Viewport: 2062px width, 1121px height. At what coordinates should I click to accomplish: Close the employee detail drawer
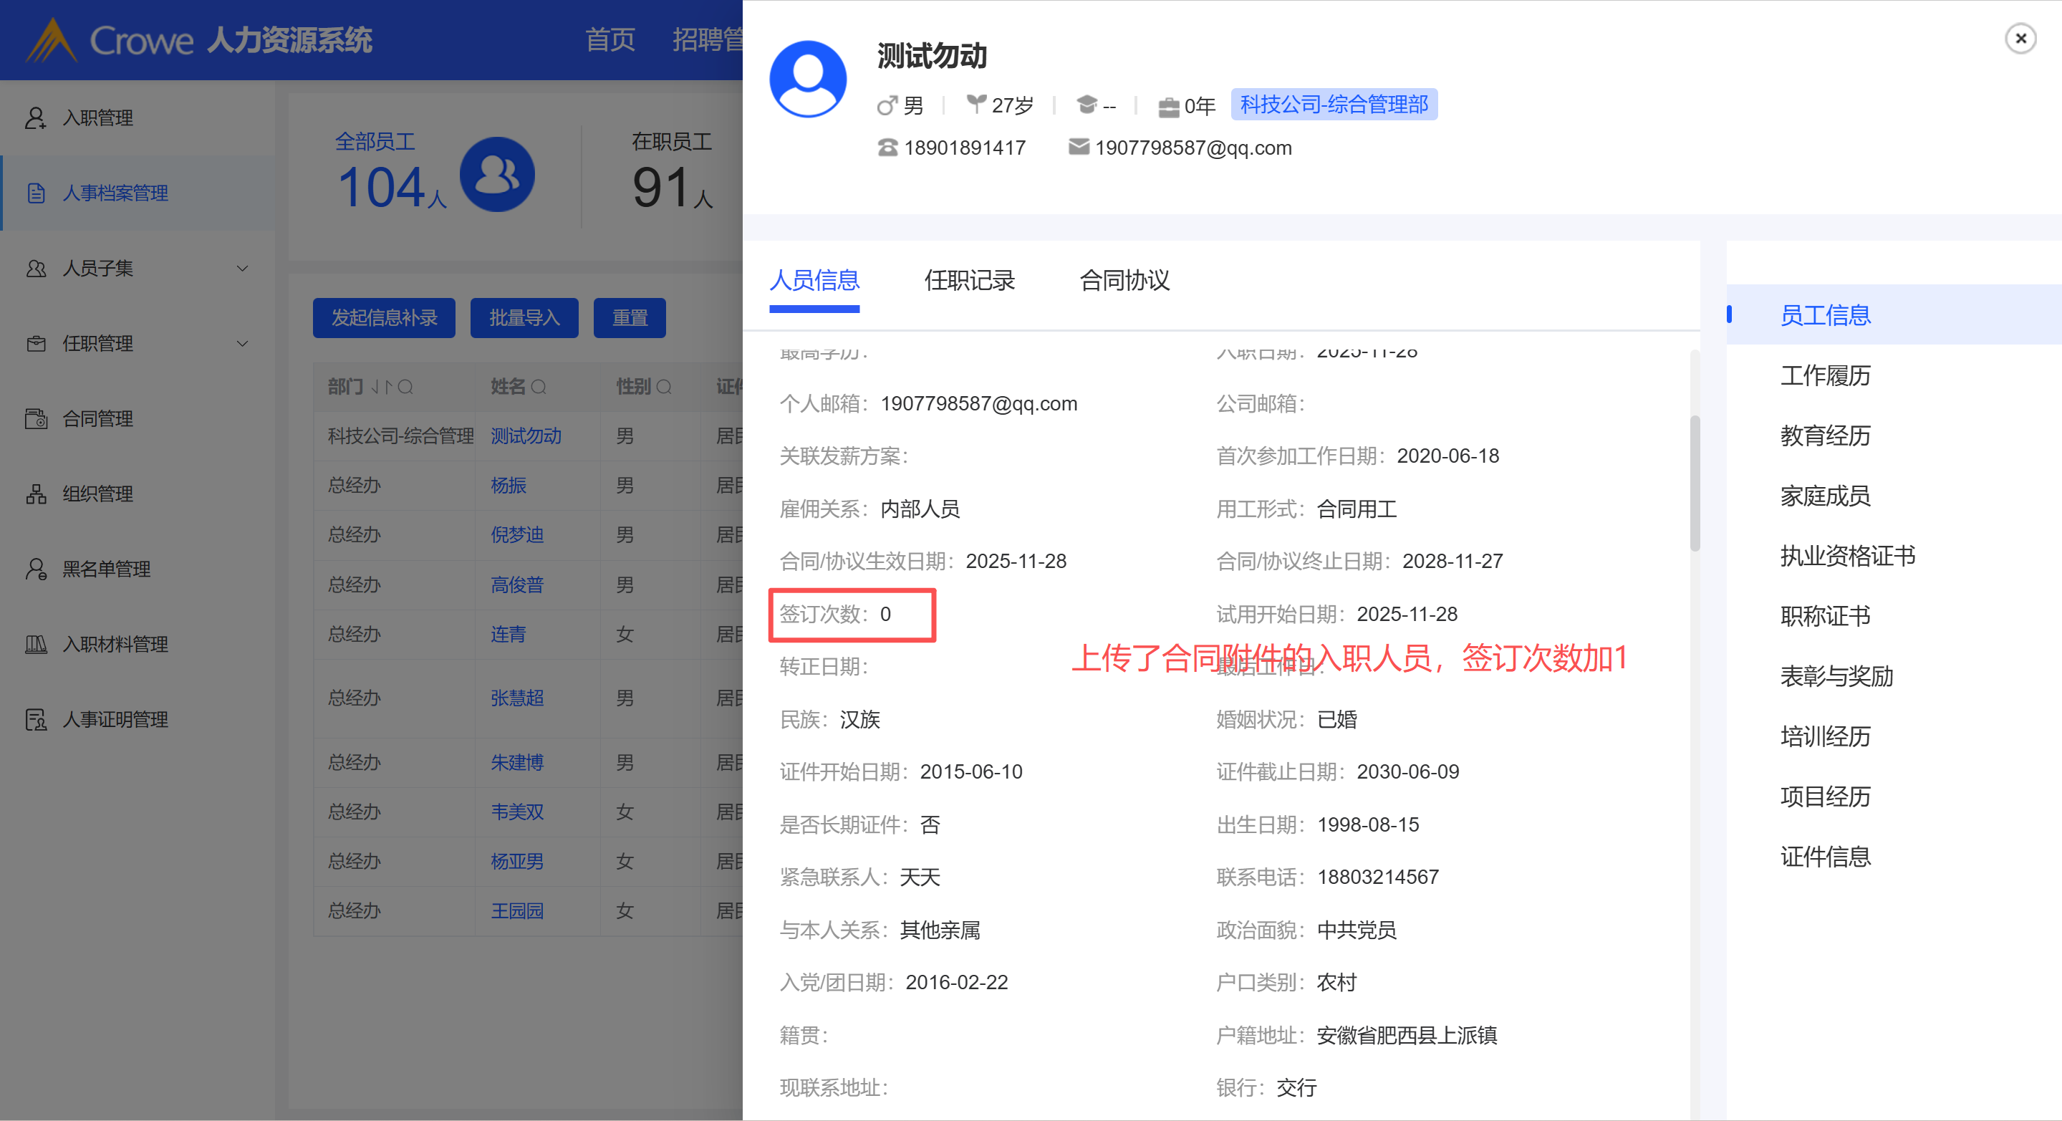(x=2020, y=39)
